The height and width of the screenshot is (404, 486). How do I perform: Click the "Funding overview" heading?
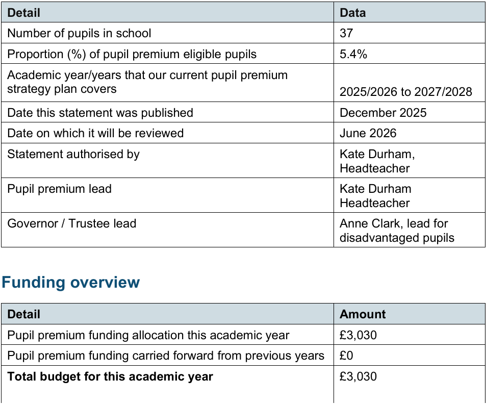(70, 283)
